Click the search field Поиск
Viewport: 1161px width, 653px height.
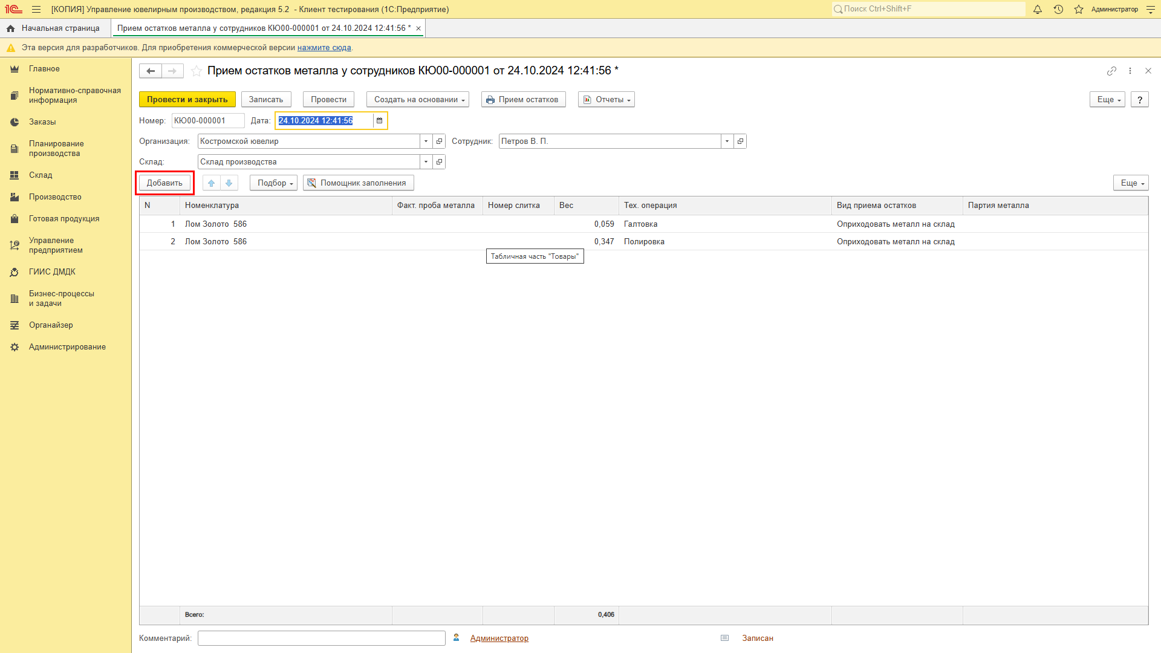928,9
